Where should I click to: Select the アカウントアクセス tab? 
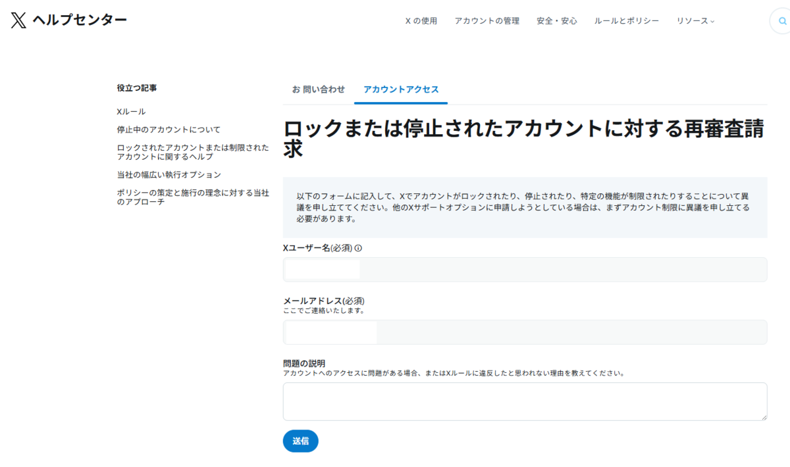(400, 89)
